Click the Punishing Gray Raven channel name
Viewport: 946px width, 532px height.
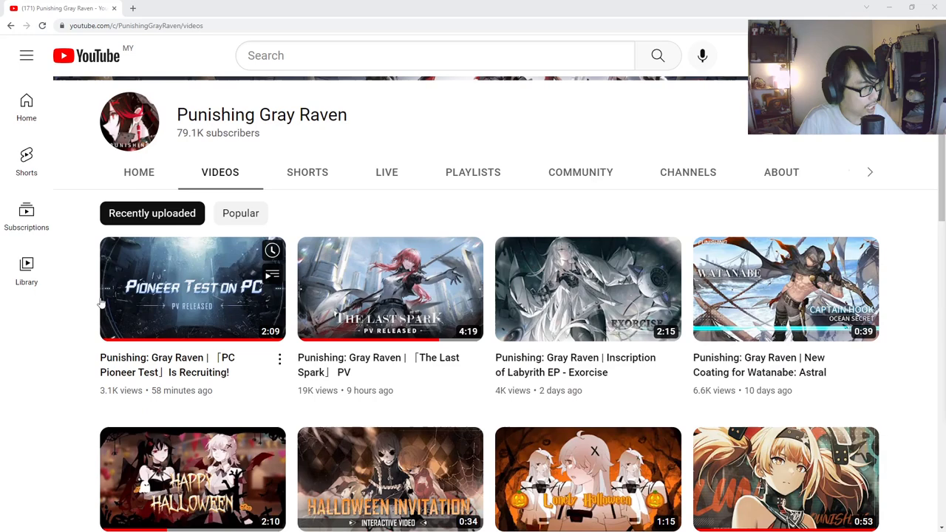tap(262, 115)
